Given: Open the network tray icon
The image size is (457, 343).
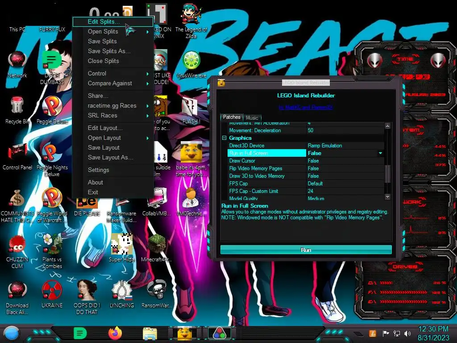Looking at the screenshot, I should tap(397, 333).
